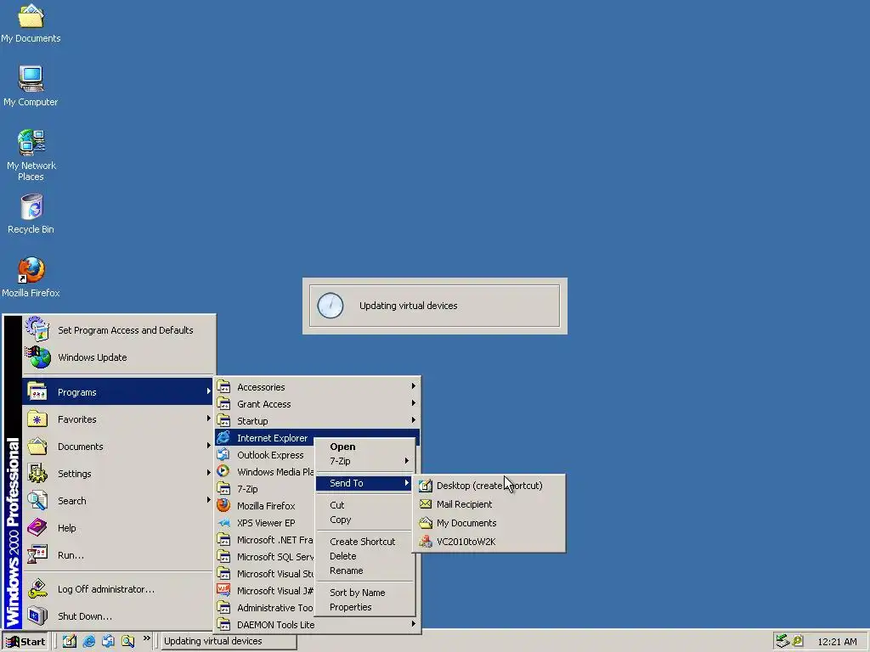The image size is (870, 652).
Task: Expand 7-Zip submenu in context menu
Action: pyautogui.click(x=364, y=461)
